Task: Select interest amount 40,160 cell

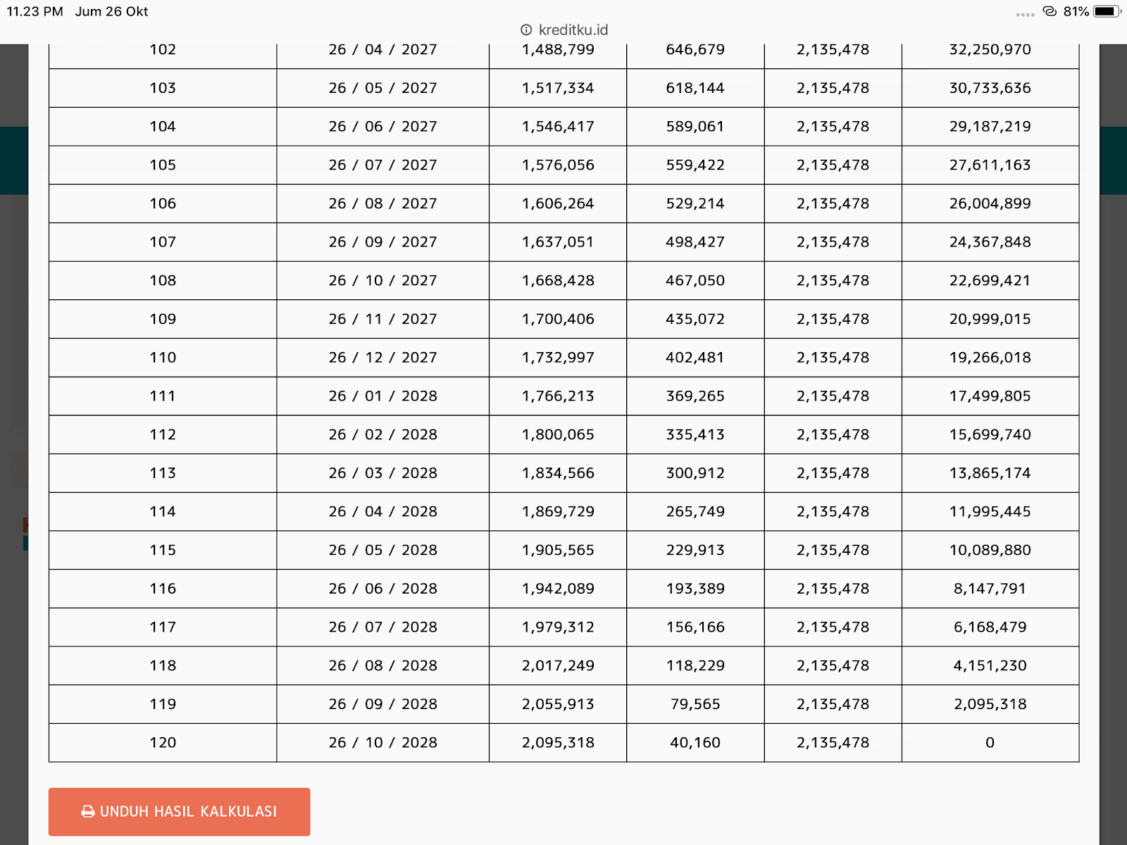Action: point(695,742)
